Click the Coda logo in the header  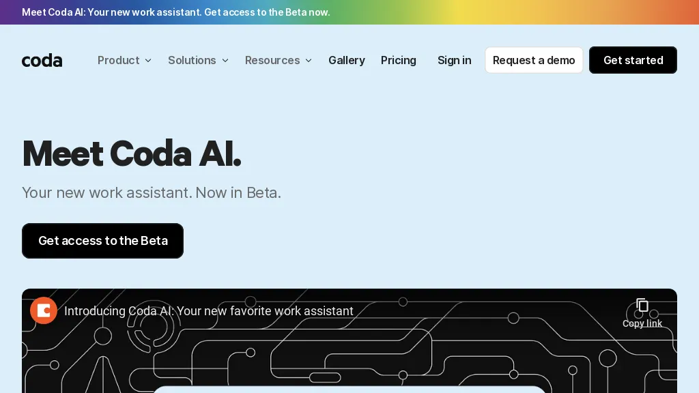tap(42, 60)
